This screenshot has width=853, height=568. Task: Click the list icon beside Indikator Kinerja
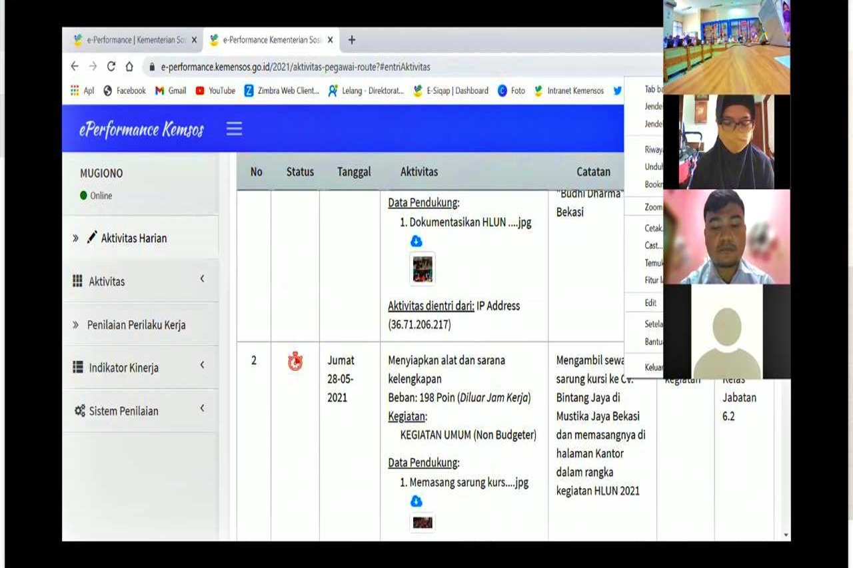[77, 367]
